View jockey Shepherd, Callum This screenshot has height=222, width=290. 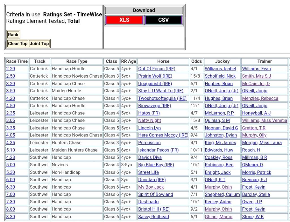[222, 194]
